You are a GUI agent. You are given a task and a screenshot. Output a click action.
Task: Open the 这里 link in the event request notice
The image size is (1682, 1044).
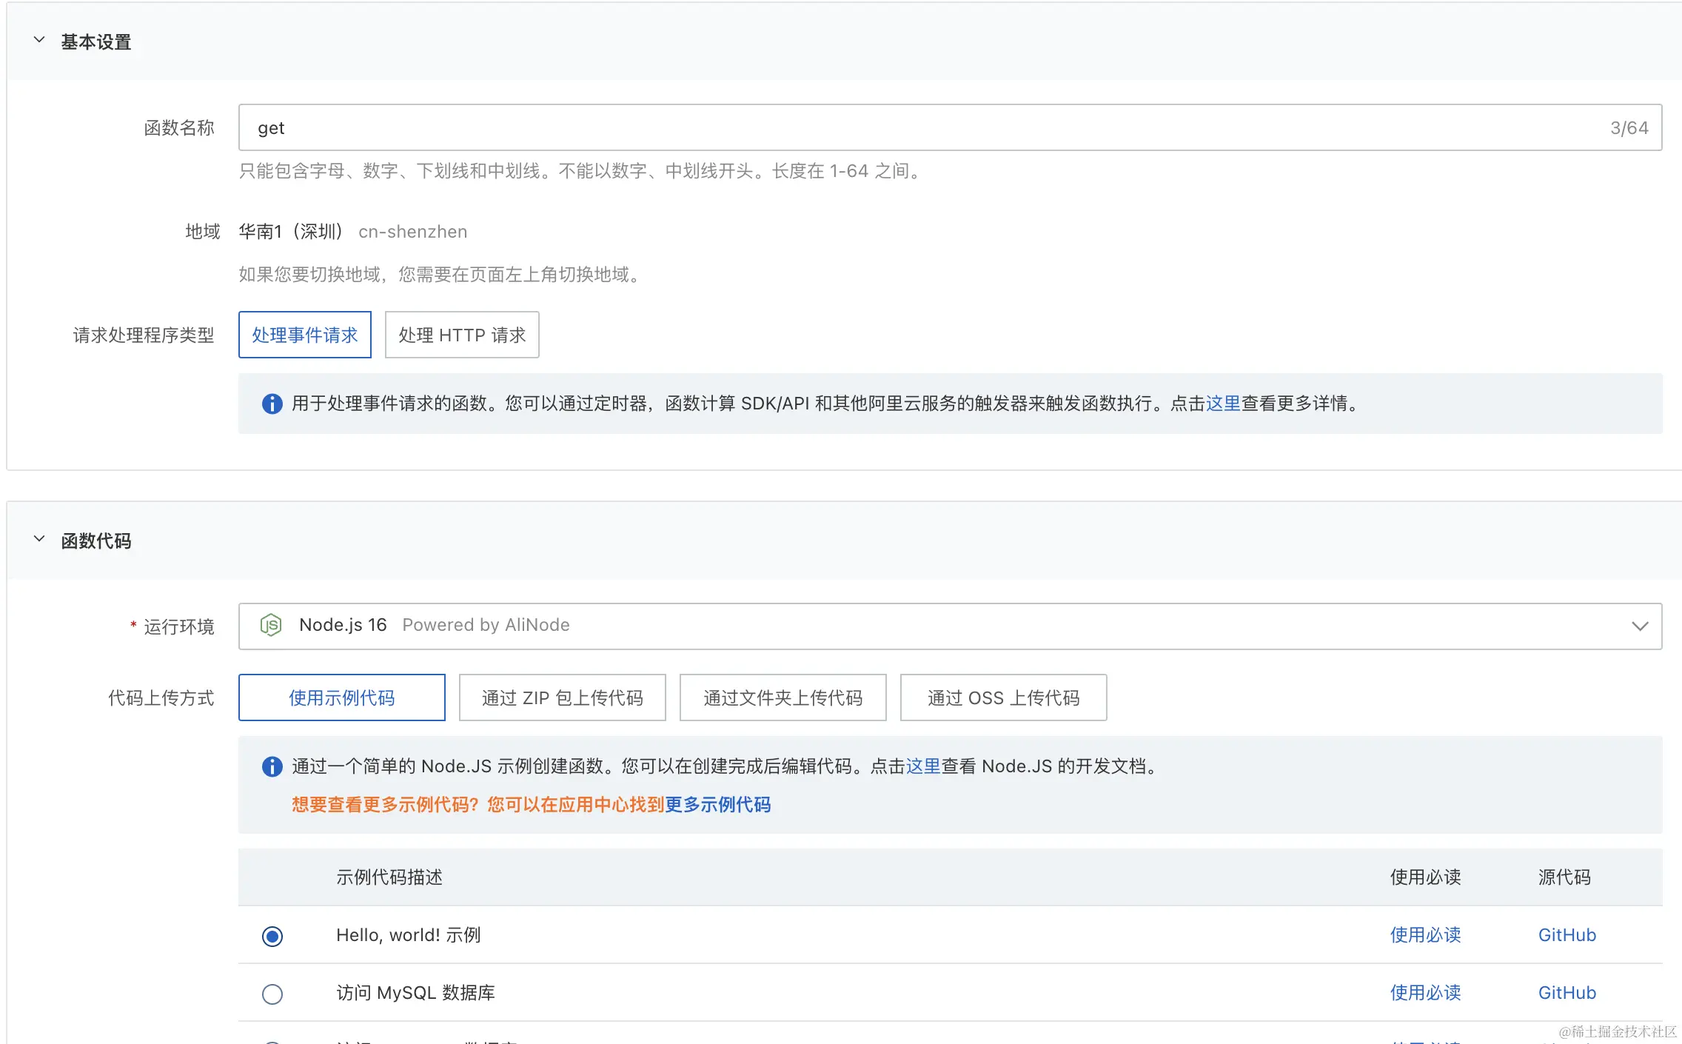click(x=1223, y=404)
